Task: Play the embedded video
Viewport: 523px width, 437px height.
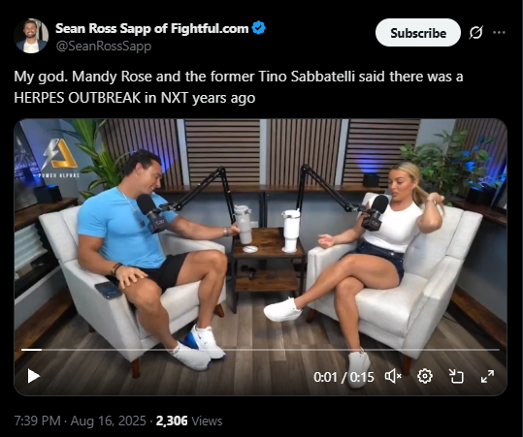Action: point(34,376)
